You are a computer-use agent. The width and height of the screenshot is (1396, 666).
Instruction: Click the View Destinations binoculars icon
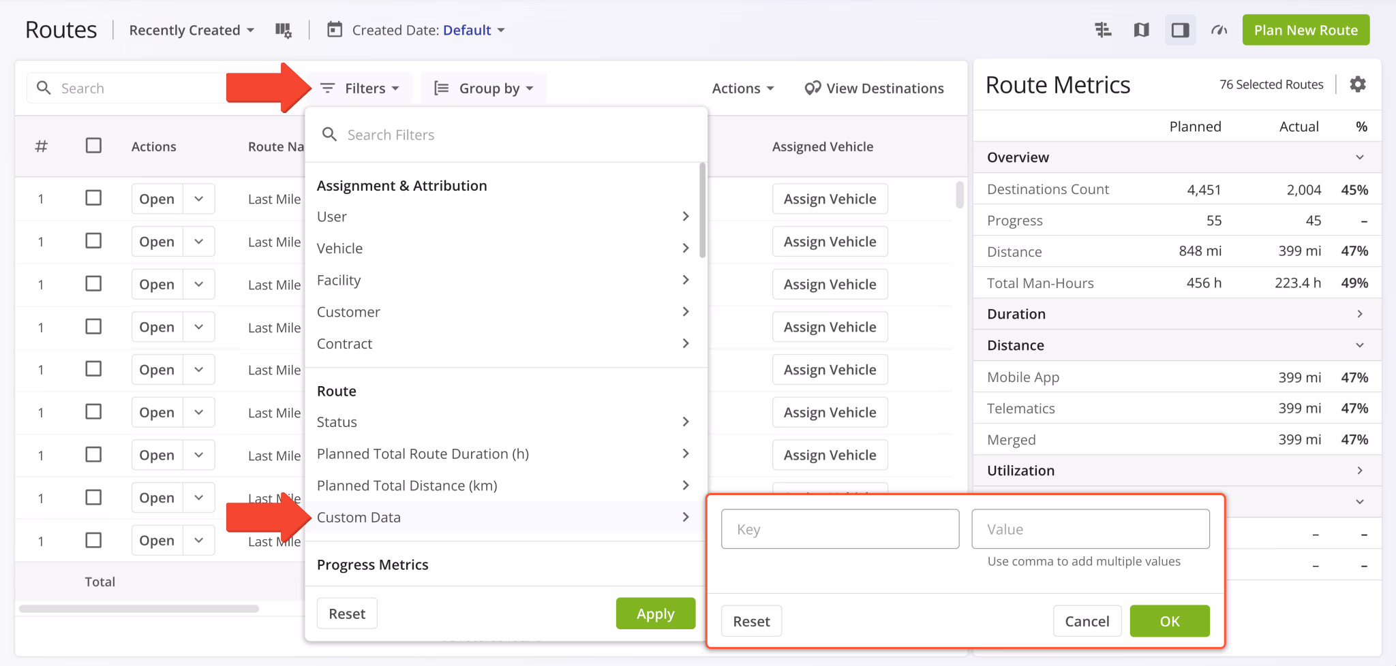(x=811, y=88)
